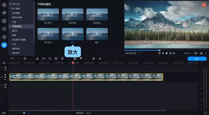Record audio with microphone icon
Image resolution: width=209 pixels, height=115 pixels.
pos(100,58)
